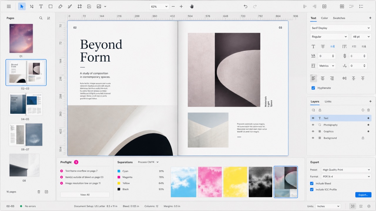This screenshot has width=376, height=211.
Task: Zoom out with the minus button
Action: coord(173,6)
